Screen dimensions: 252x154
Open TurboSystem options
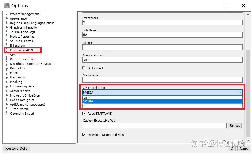(x=19, y=109)
